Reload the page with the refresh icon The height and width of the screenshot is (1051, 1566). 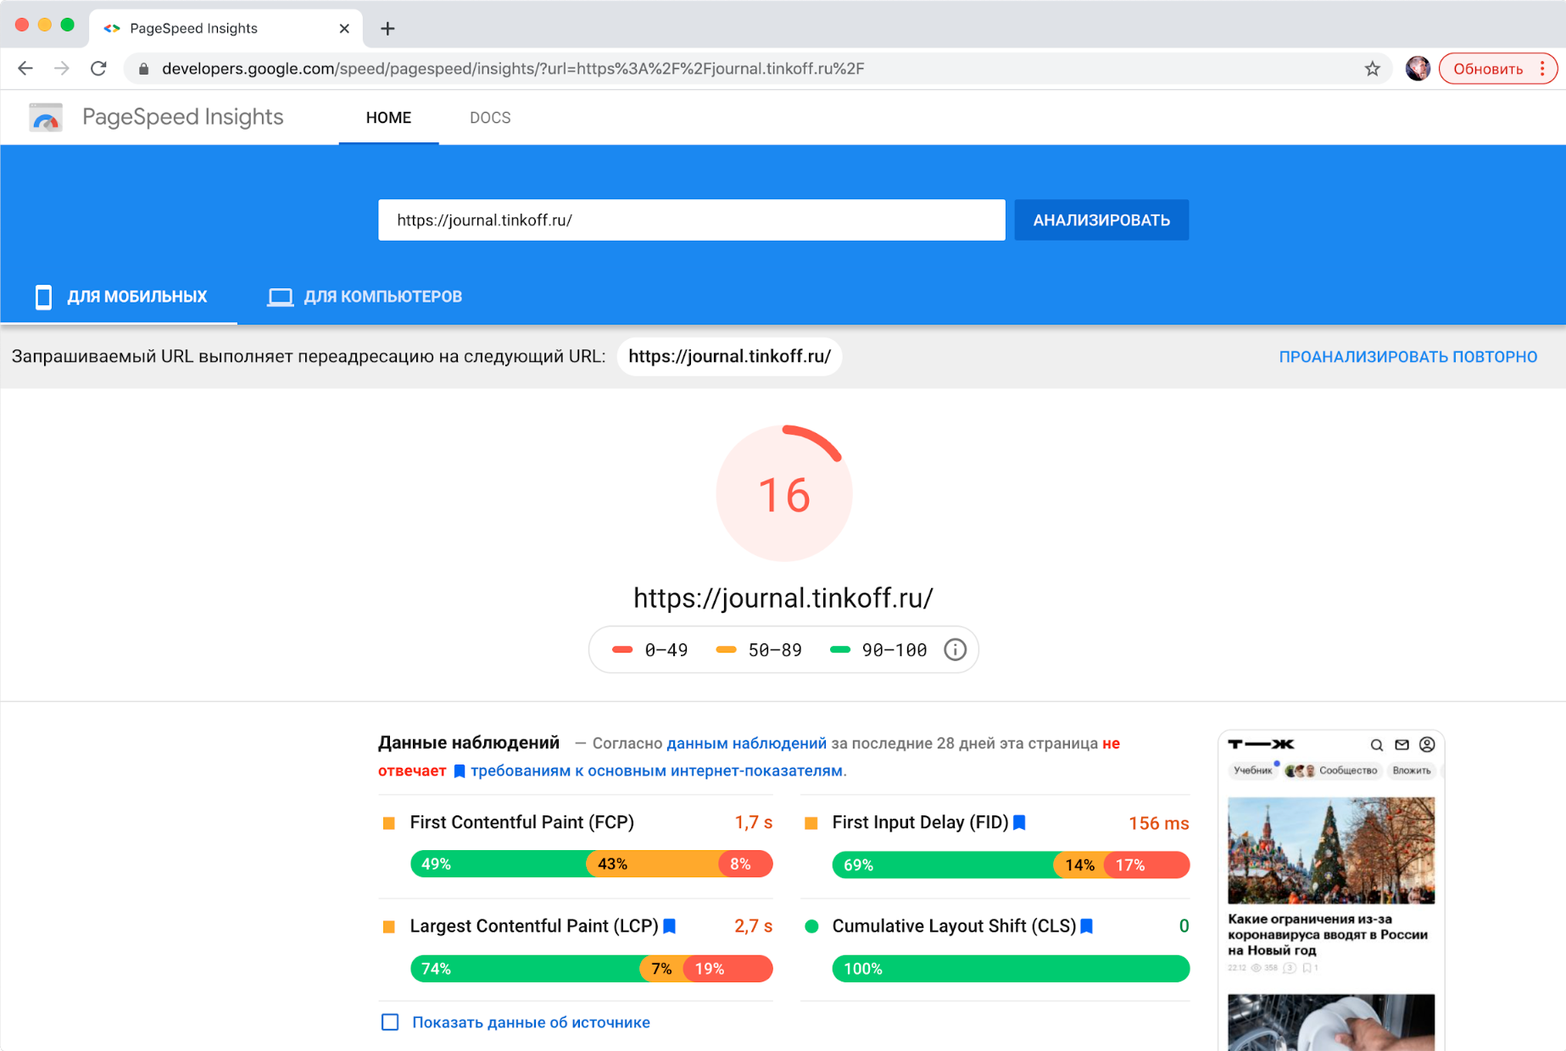click(x=98, y=69)
